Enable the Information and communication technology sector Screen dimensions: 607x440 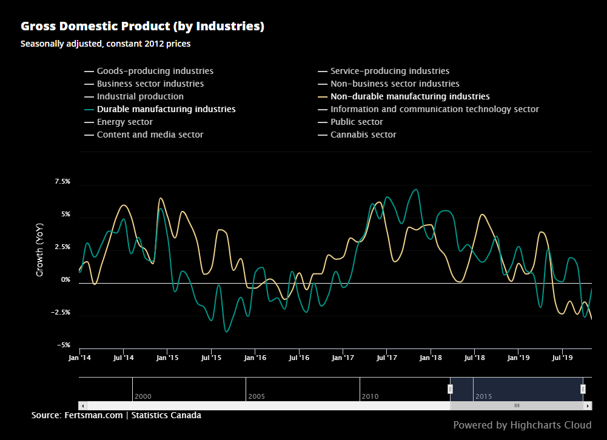click(x=434, y=109)
